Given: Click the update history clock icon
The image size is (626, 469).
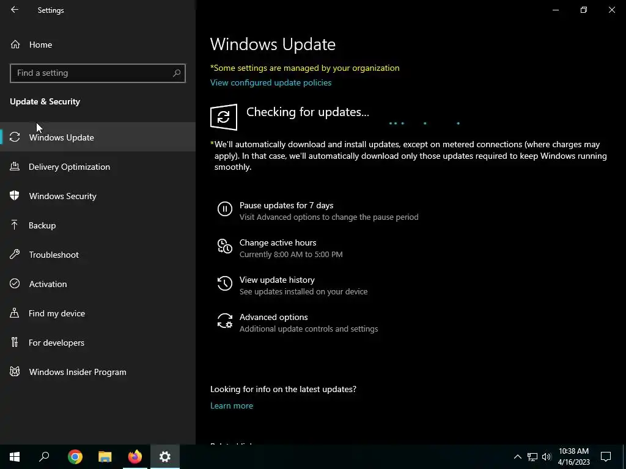Looking at the screenshot, I should point(225,283).
